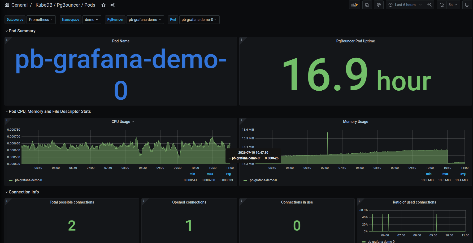
Task: Show info for Opened connections panel
Action: point(144,201)
